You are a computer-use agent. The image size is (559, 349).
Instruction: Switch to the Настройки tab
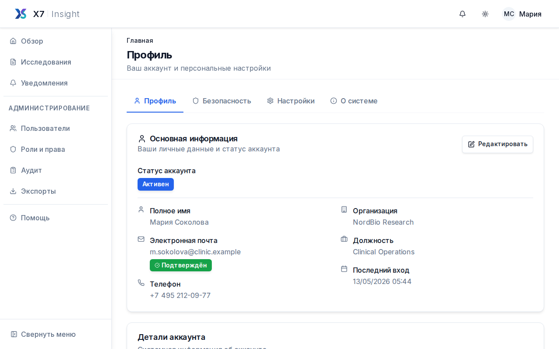(x=291, y=101)
